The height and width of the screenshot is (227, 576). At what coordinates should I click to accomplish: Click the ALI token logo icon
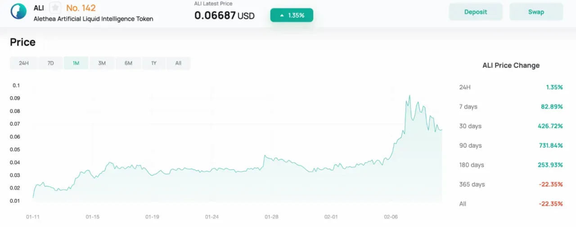(x=18, y=11)
